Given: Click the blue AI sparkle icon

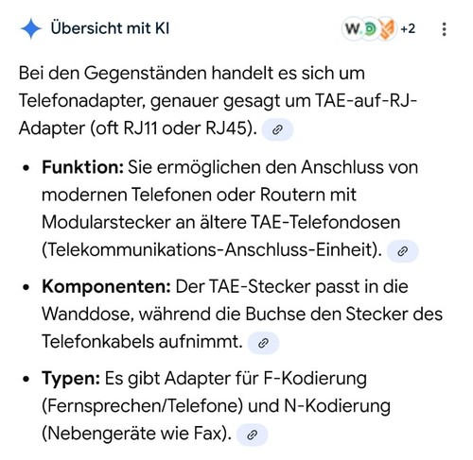Looking at the screenshot, I should pos(30,28).
